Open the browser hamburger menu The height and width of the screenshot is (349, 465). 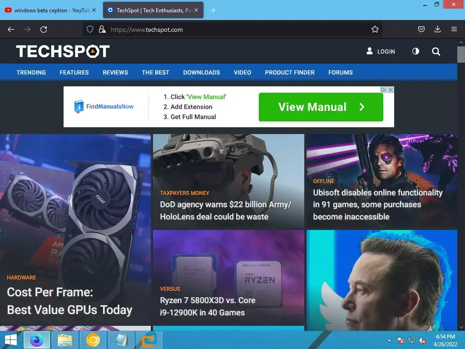pyautogui.click(x=454, y=29)
